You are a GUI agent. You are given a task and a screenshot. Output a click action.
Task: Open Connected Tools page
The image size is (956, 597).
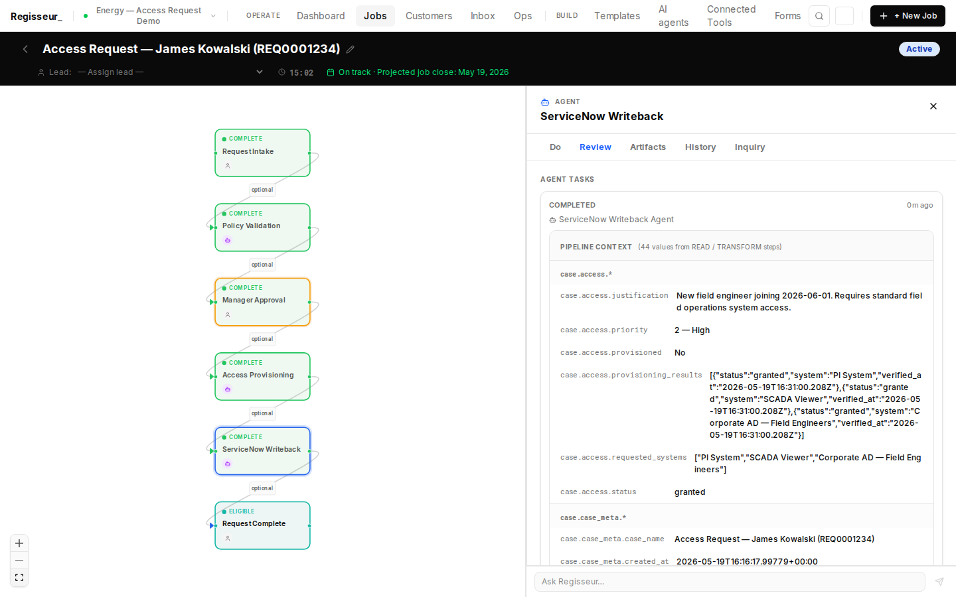pyautogui.click(x=732, y=16)
